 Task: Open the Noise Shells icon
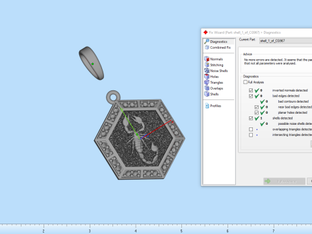[207, 71]
